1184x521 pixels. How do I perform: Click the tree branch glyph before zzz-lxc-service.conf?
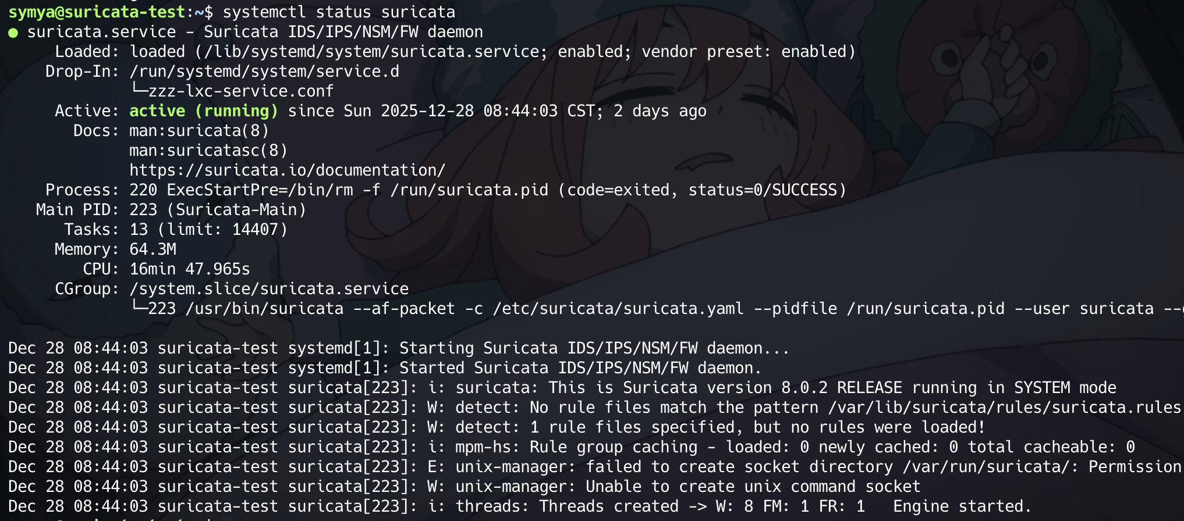click(139, 90)
